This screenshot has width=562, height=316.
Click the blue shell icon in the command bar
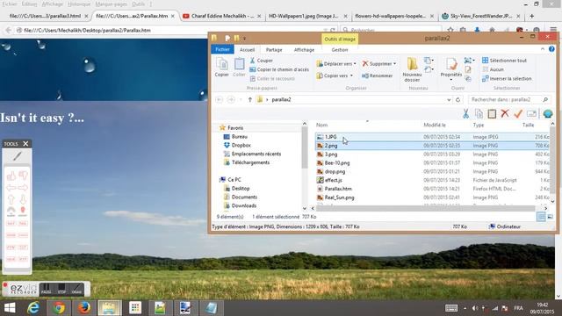coord(548,114)
